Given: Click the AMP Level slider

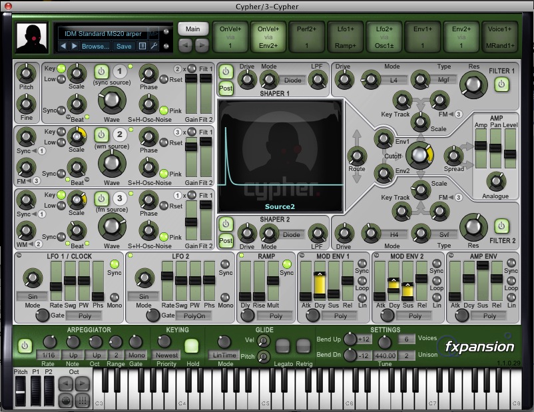Looking at the screenshot, I should click(510, 149).
